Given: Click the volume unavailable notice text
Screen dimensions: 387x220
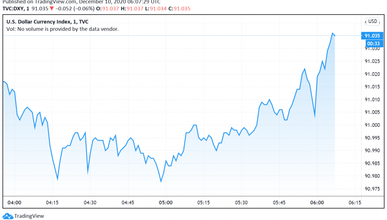Looking at the screenshot, I should tap(63, 29).
